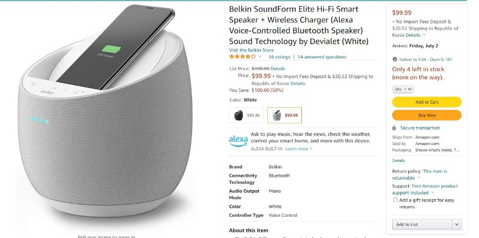
Task: Visit the Belkin Store link
Action: (251, 50)
